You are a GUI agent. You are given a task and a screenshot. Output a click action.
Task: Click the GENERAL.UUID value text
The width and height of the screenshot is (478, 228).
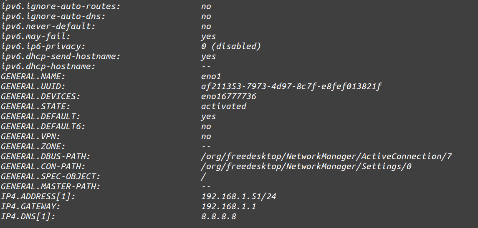tap(291, 86)
